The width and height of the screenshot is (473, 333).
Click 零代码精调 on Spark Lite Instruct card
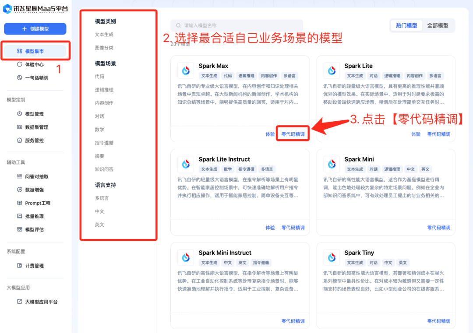point(293,228)
